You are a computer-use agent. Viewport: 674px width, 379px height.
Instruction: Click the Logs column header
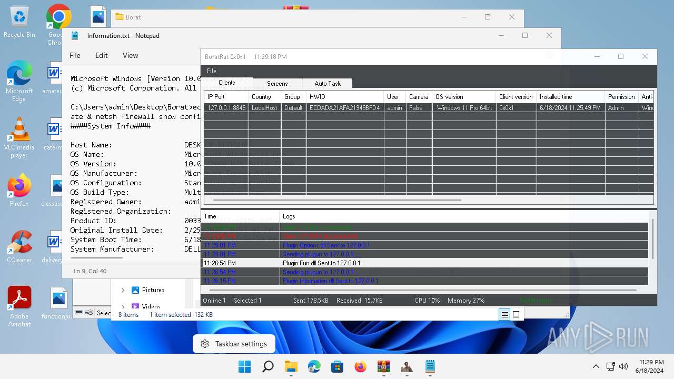(x=463, y=216)
